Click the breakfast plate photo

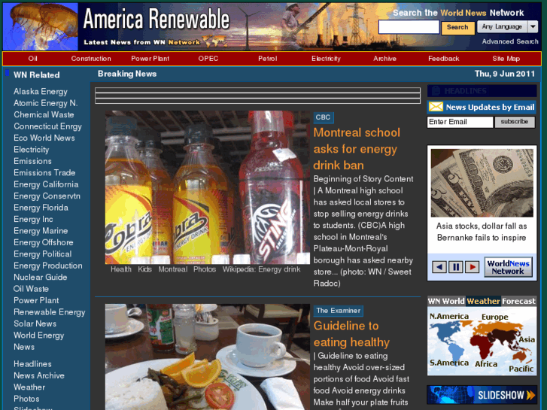pyautogui.click(x=207, y=357)
